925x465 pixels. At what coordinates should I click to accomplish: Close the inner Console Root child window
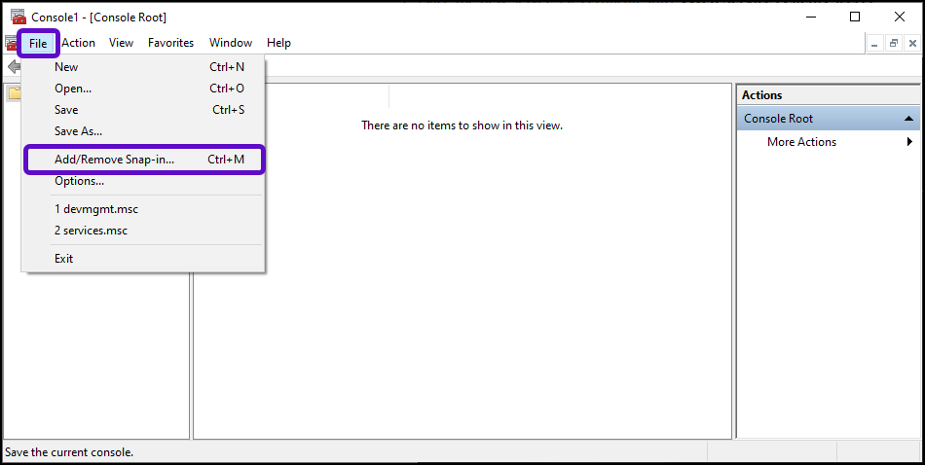(x=912, y=43)
